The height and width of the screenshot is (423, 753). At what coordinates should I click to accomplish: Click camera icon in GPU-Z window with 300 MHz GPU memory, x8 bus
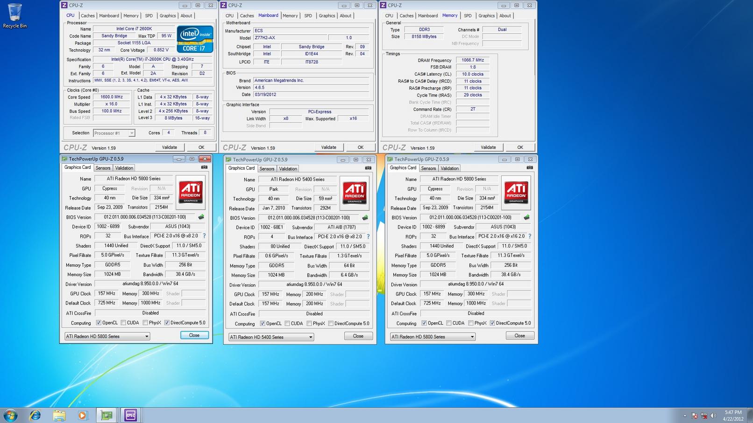204,167
